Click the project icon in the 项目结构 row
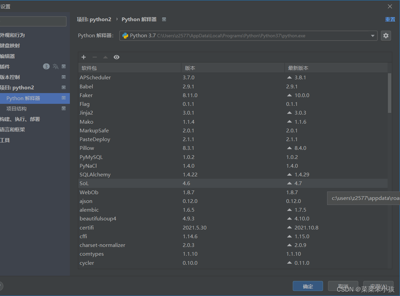Screen dimensions: 400x296 (x=64, y=109)
